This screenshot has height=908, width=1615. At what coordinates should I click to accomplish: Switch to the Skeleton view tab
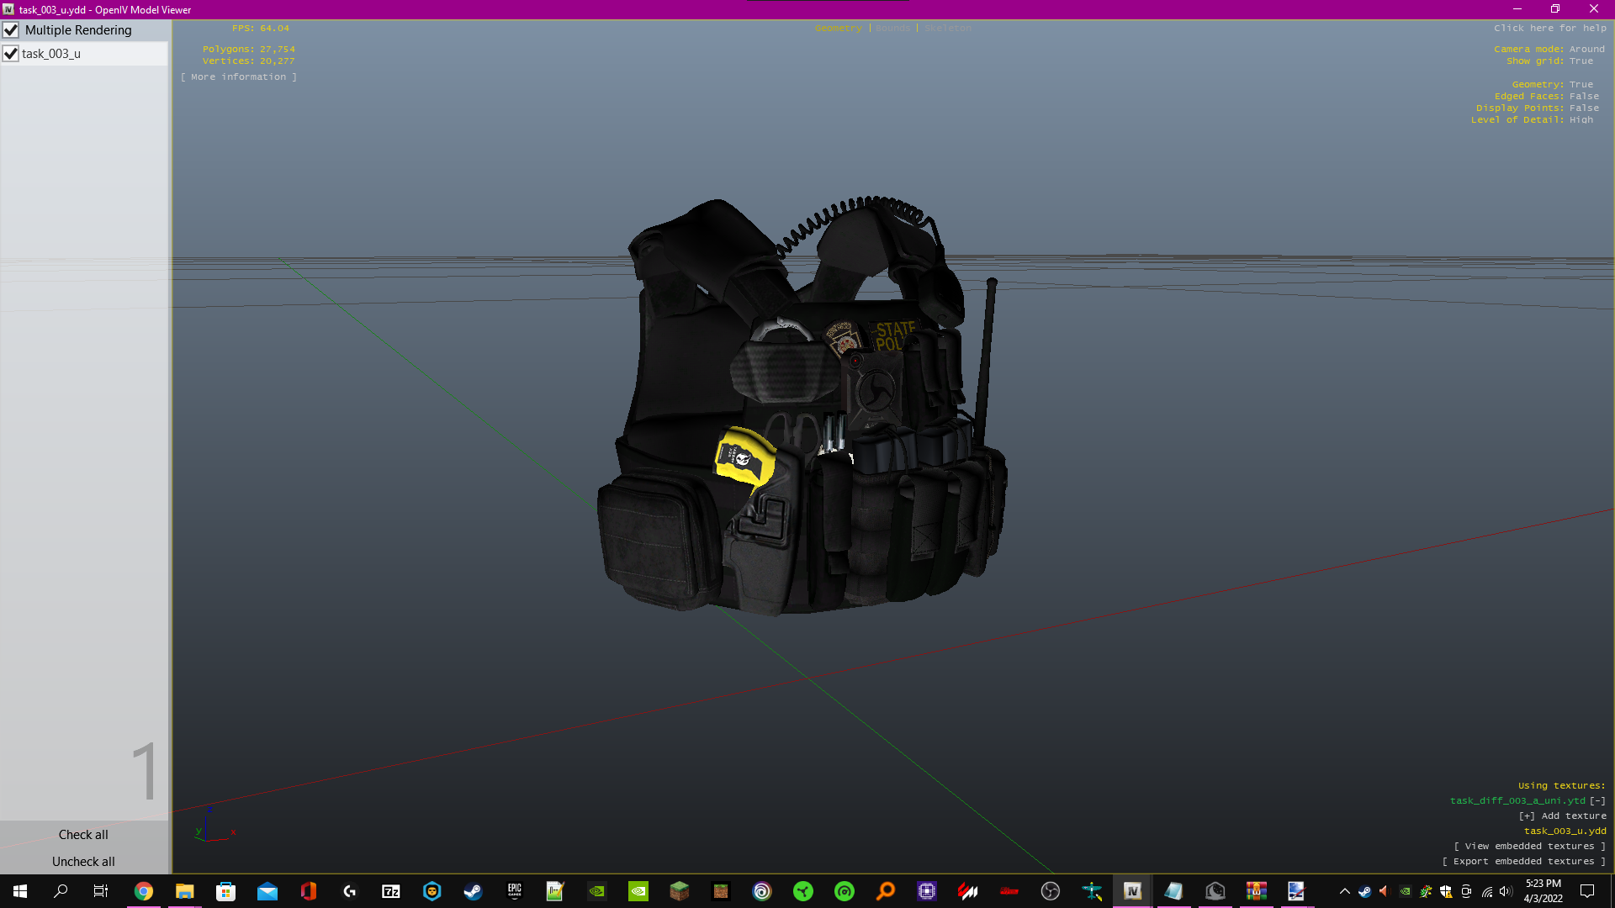click(947, 29)
